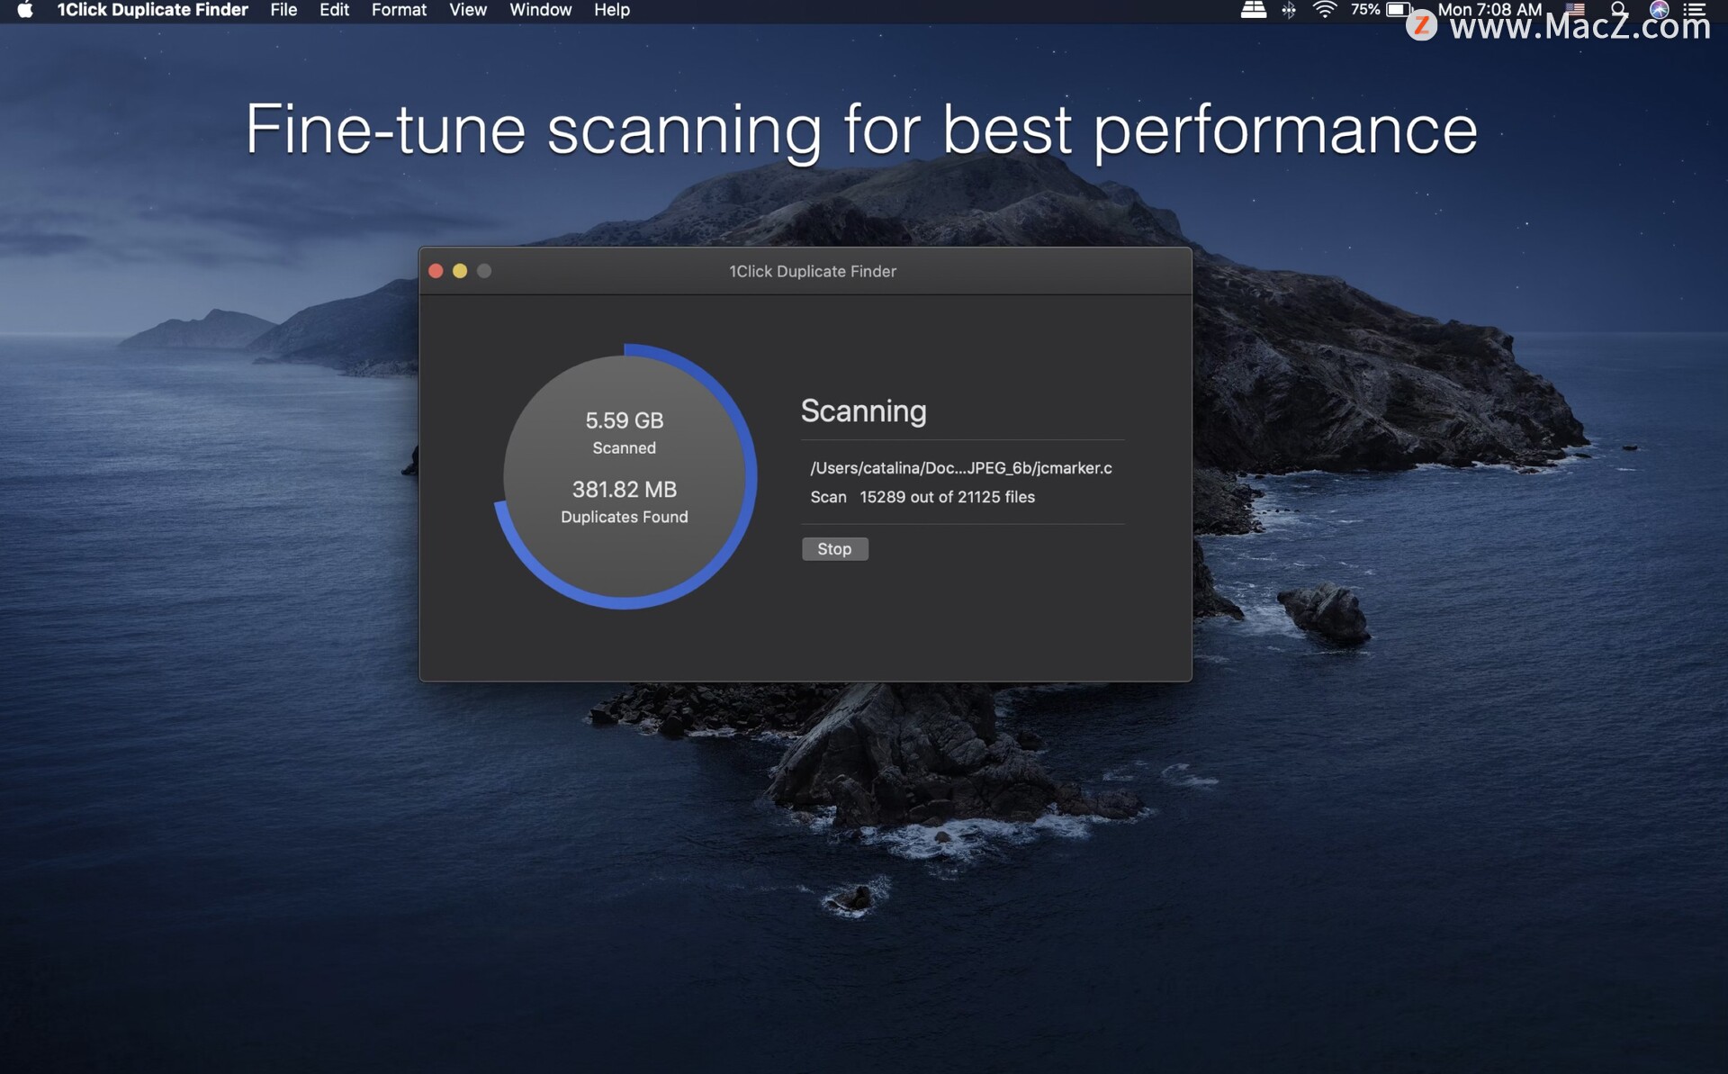The image size is (1728, 1074).
Task: Open Spotlight search magnifier
Action: (1618, 9)
